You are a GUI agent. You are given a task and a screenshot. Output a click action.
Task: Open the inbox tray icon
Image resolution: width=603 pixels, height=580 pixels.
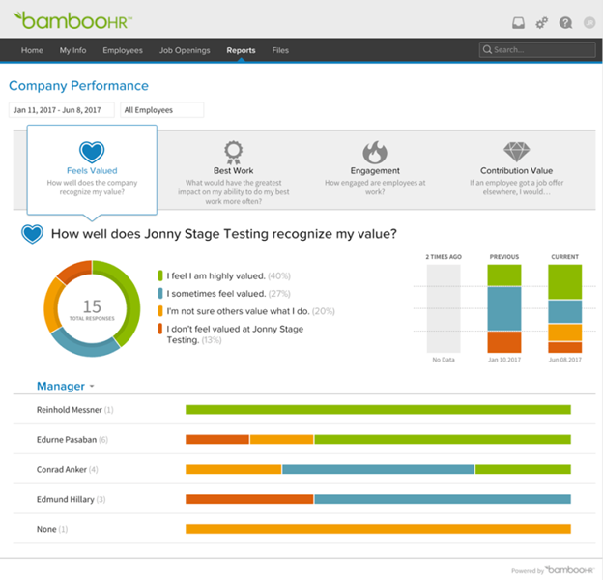point(518,23)
